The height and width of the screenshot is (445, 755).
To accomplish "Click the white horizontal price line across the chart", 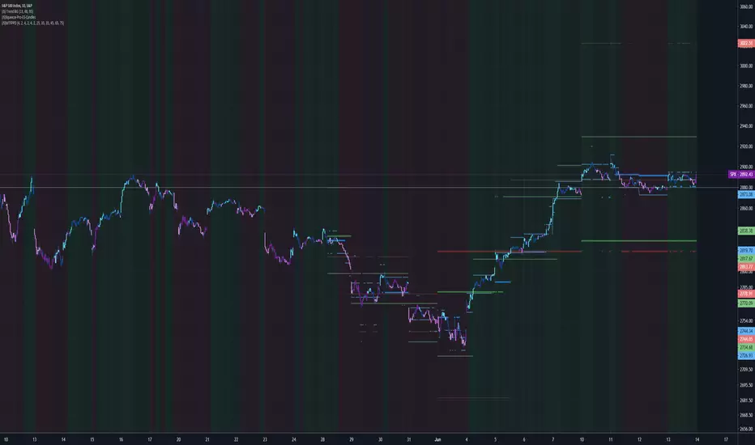I will coord(369,187).
